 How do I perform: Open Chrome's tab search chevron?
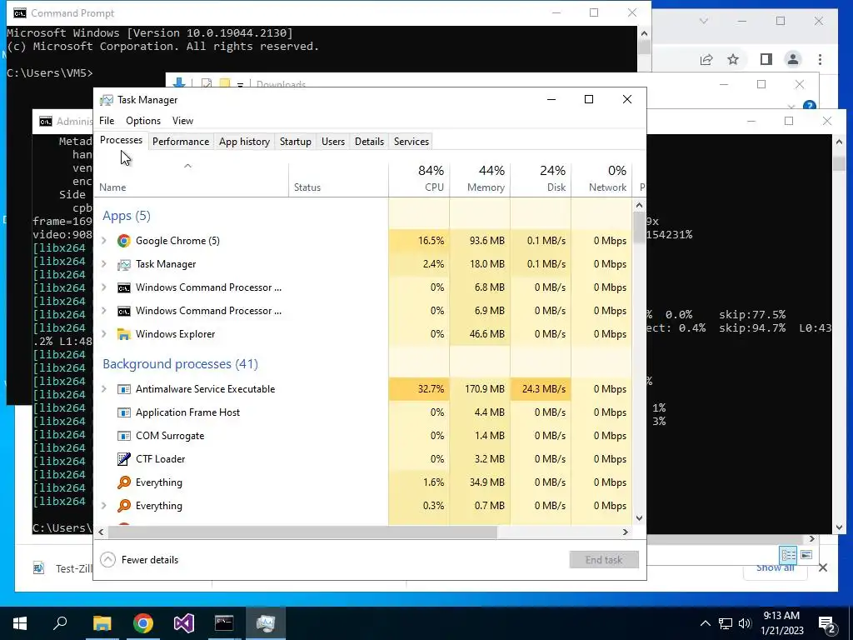[703, 21]
